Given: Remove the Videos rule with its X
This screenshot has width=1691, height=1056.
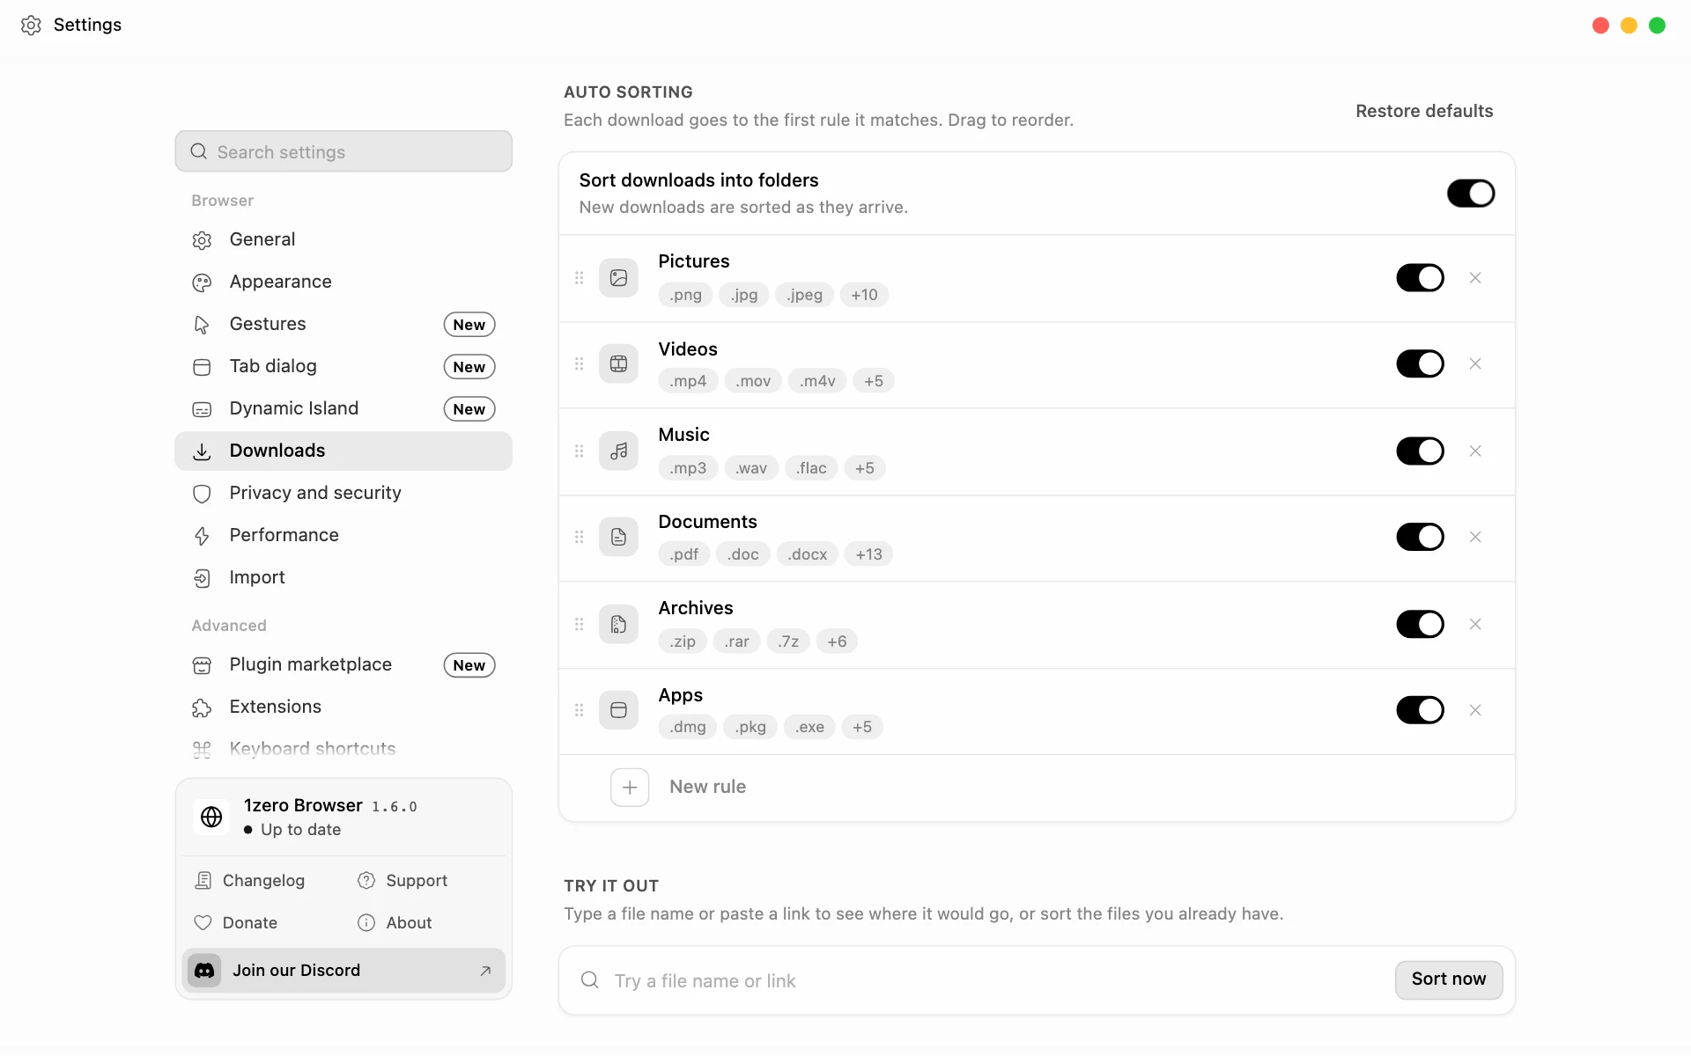Looking at the screenshot, I should (x=1475, y=364).
